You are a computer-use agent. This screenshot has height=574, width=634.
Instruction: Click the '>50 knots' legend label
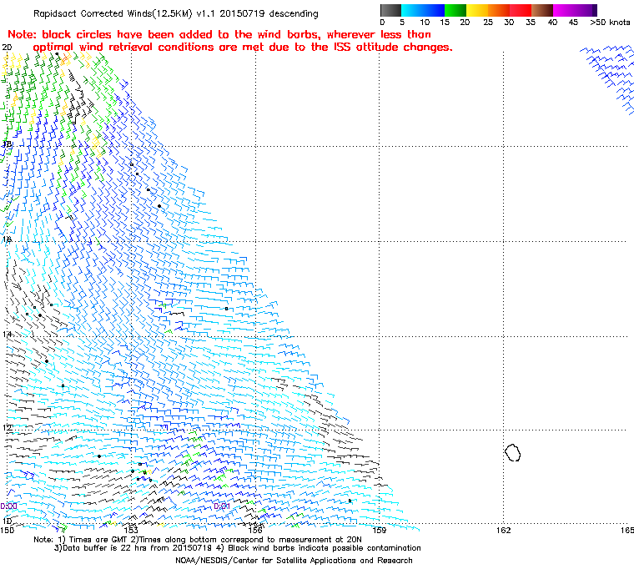click(610, 22)
